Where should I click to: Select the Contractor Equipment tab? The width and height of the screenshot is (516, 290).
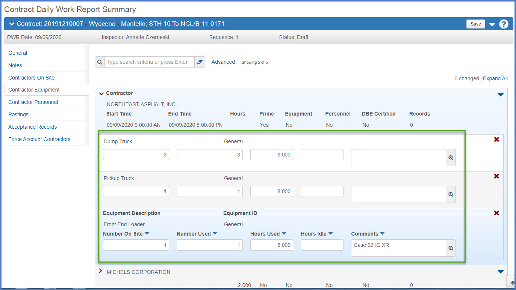(x=34, y=90)
